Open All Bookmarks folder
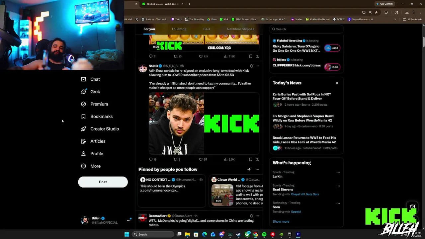425x239 pixels. pos(413,19)
